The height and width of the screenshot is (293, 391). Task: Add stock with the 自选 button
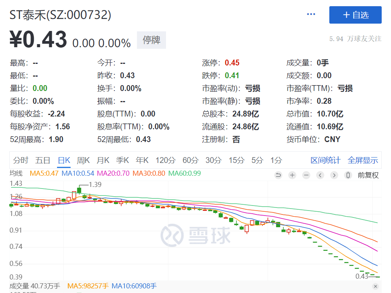coord(355,15)
